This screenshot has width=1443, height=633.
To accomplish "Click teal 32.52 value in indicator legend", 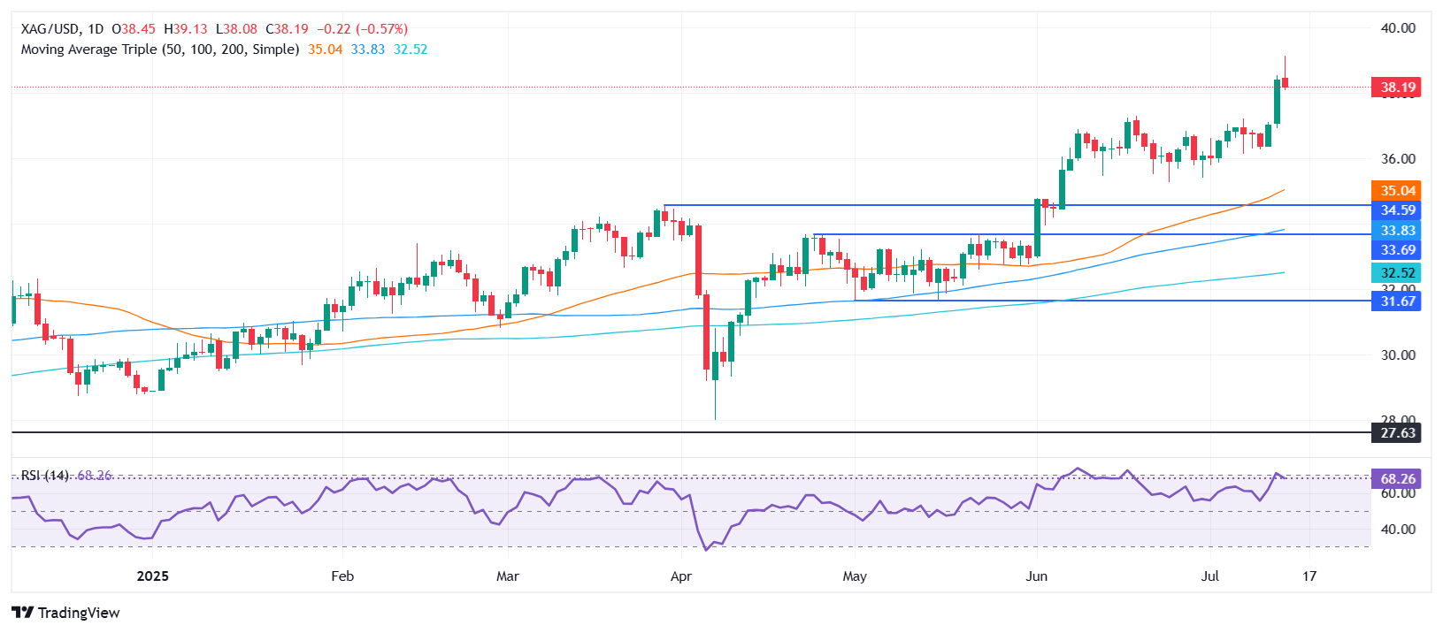I will click(x=411, y=50).
